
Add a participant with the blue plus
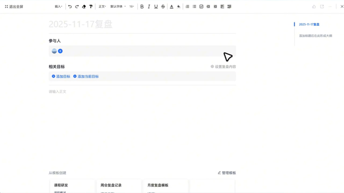60,51
